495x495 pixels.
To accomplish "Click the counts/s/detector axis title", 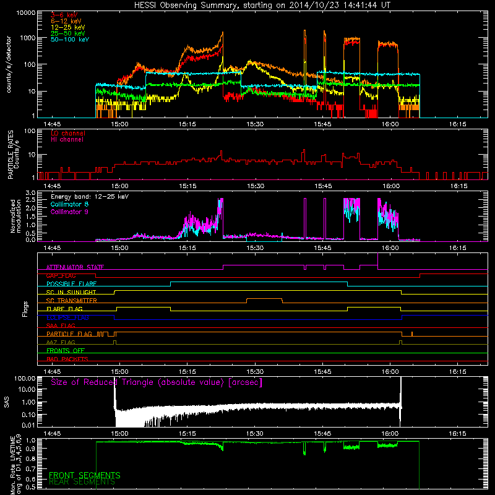I will tap(9, 64).
